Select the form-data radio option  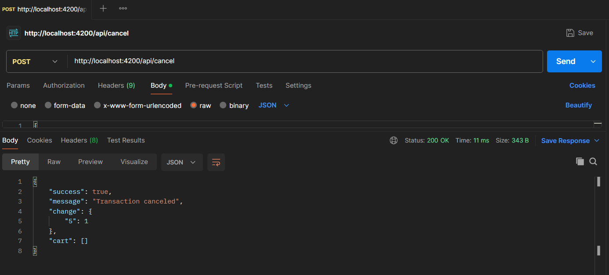coord(48,105)
